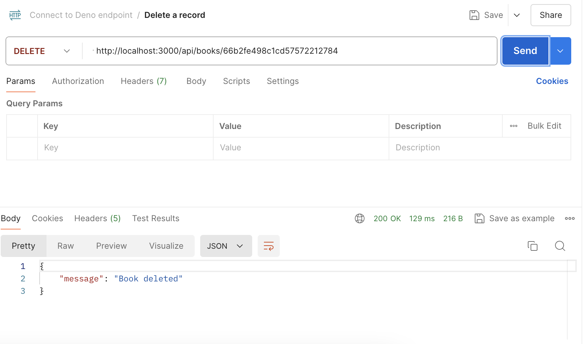Click the HTTP request type icon
This screenshot has height=344, width=585.
(15, 15)
